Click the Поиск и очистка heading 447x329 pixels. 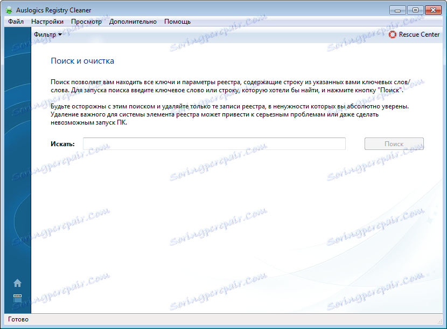click(82, 61)
